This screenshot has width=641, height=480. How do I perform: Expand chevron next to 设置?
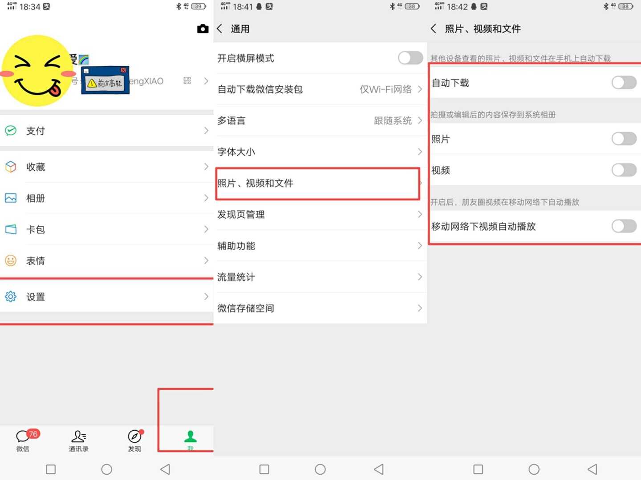coord(206,296)
